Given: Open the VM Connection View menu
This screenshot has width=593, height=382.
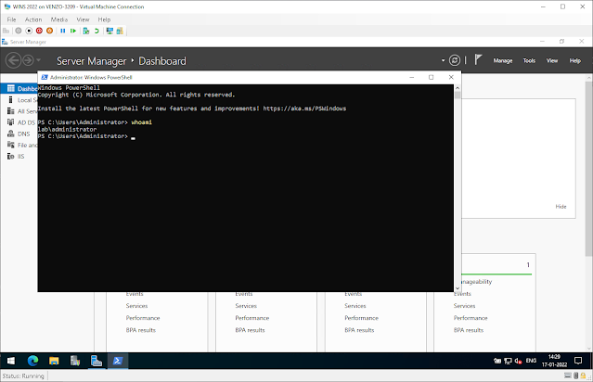Looking at the screenshot, I should pyautogui.click(x=83, y=19).
